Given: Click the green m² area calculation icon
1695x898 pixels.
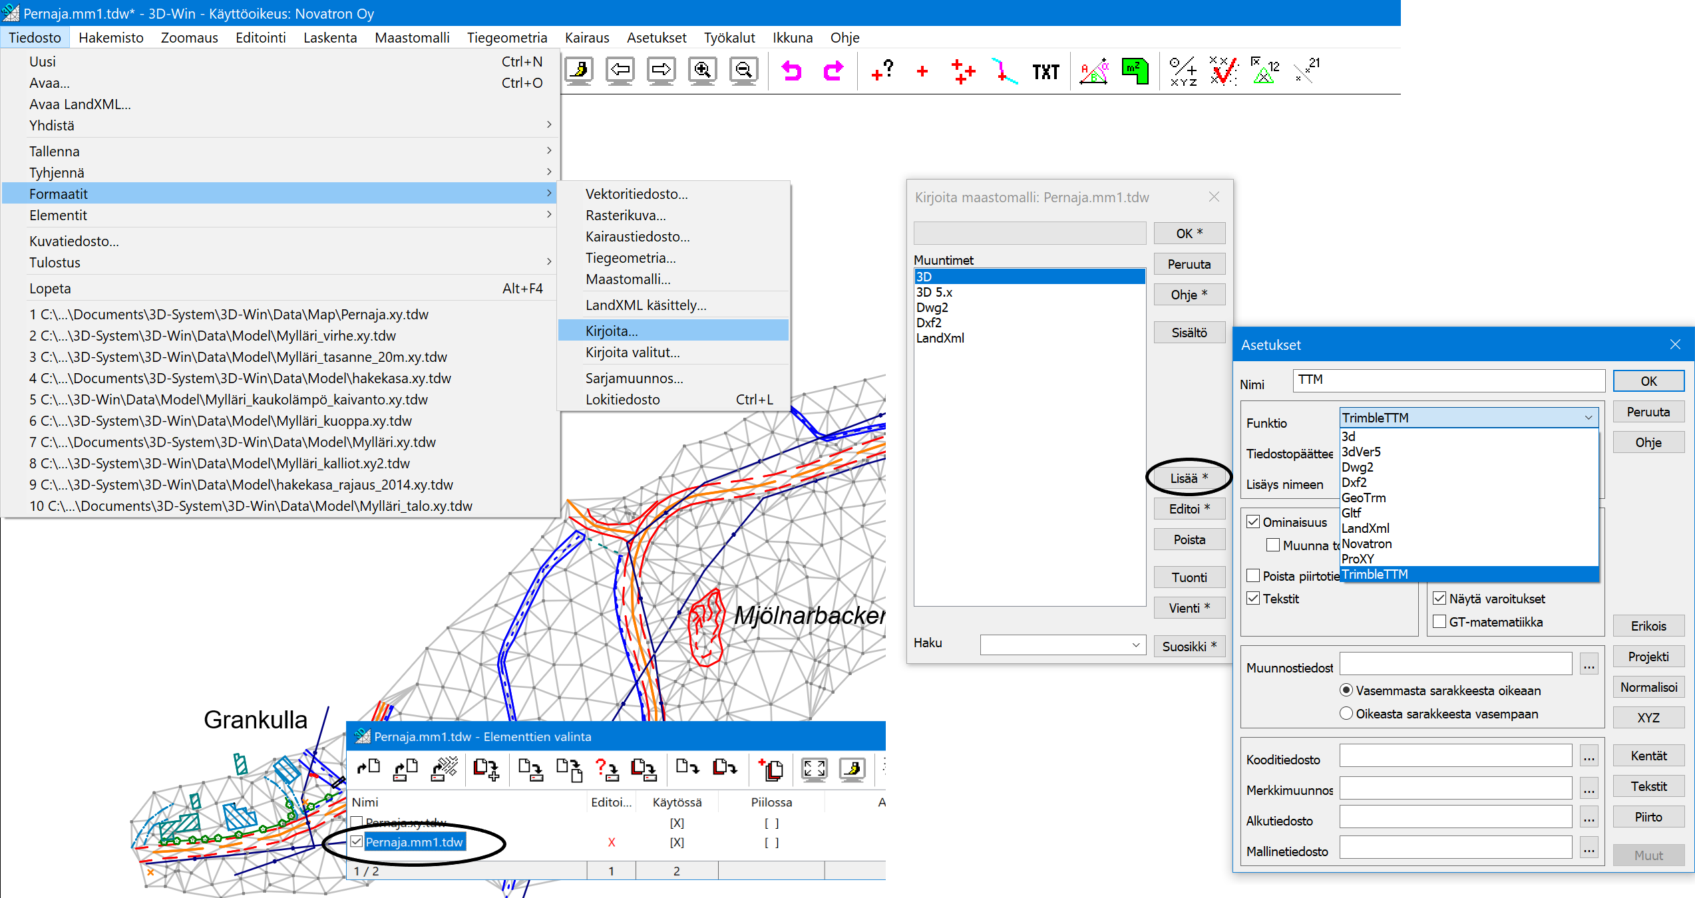Looking at the screenshot, I should click(x=1135, y=71).
